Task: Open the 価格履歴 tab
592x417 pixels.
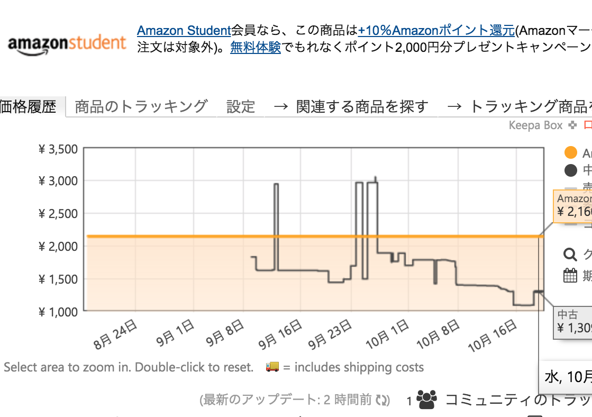Action: (x=29, y=106)
